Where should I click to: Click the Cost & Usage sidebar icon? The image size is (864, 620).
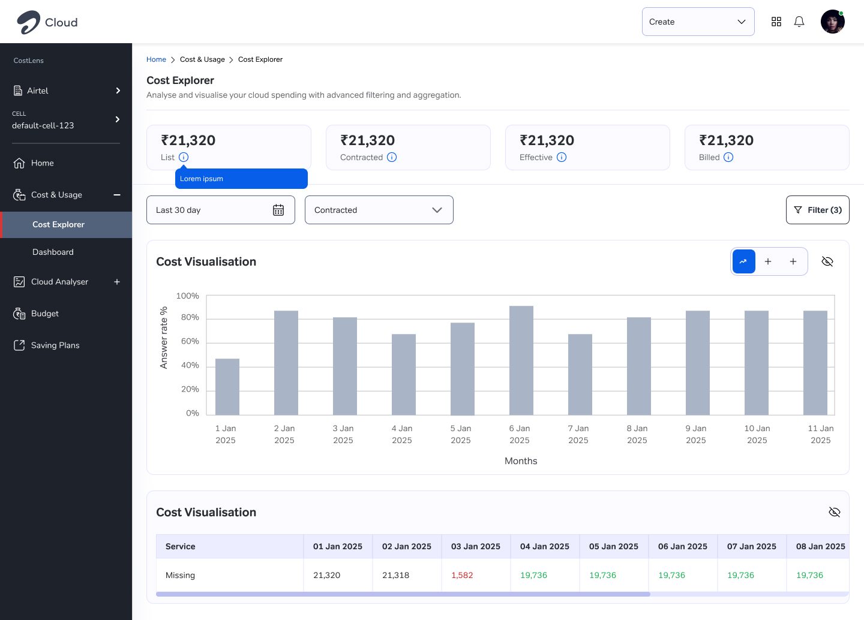[19, 195]
